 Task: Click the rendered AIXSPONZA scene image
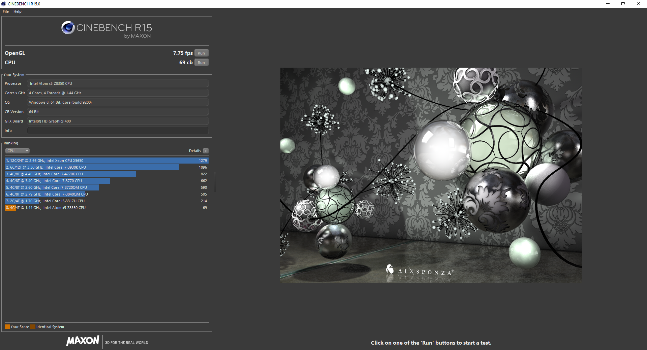[431, 175]
